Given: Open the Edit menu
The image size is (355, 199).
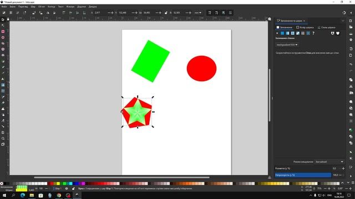Looking at the screenshot, I should (x=12, y=7).
